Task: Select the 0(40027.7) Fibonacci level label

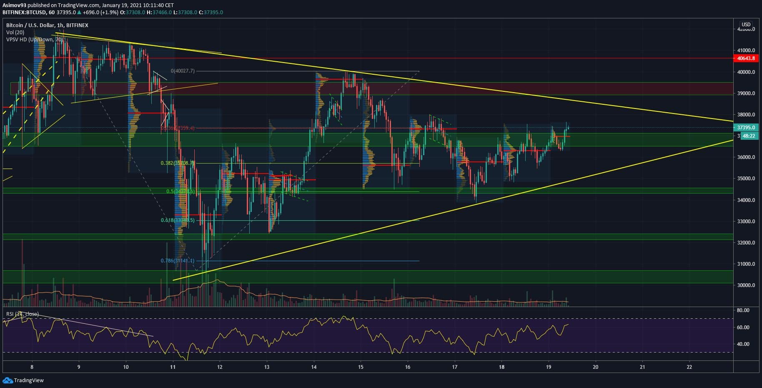Action: coord(183,71)
